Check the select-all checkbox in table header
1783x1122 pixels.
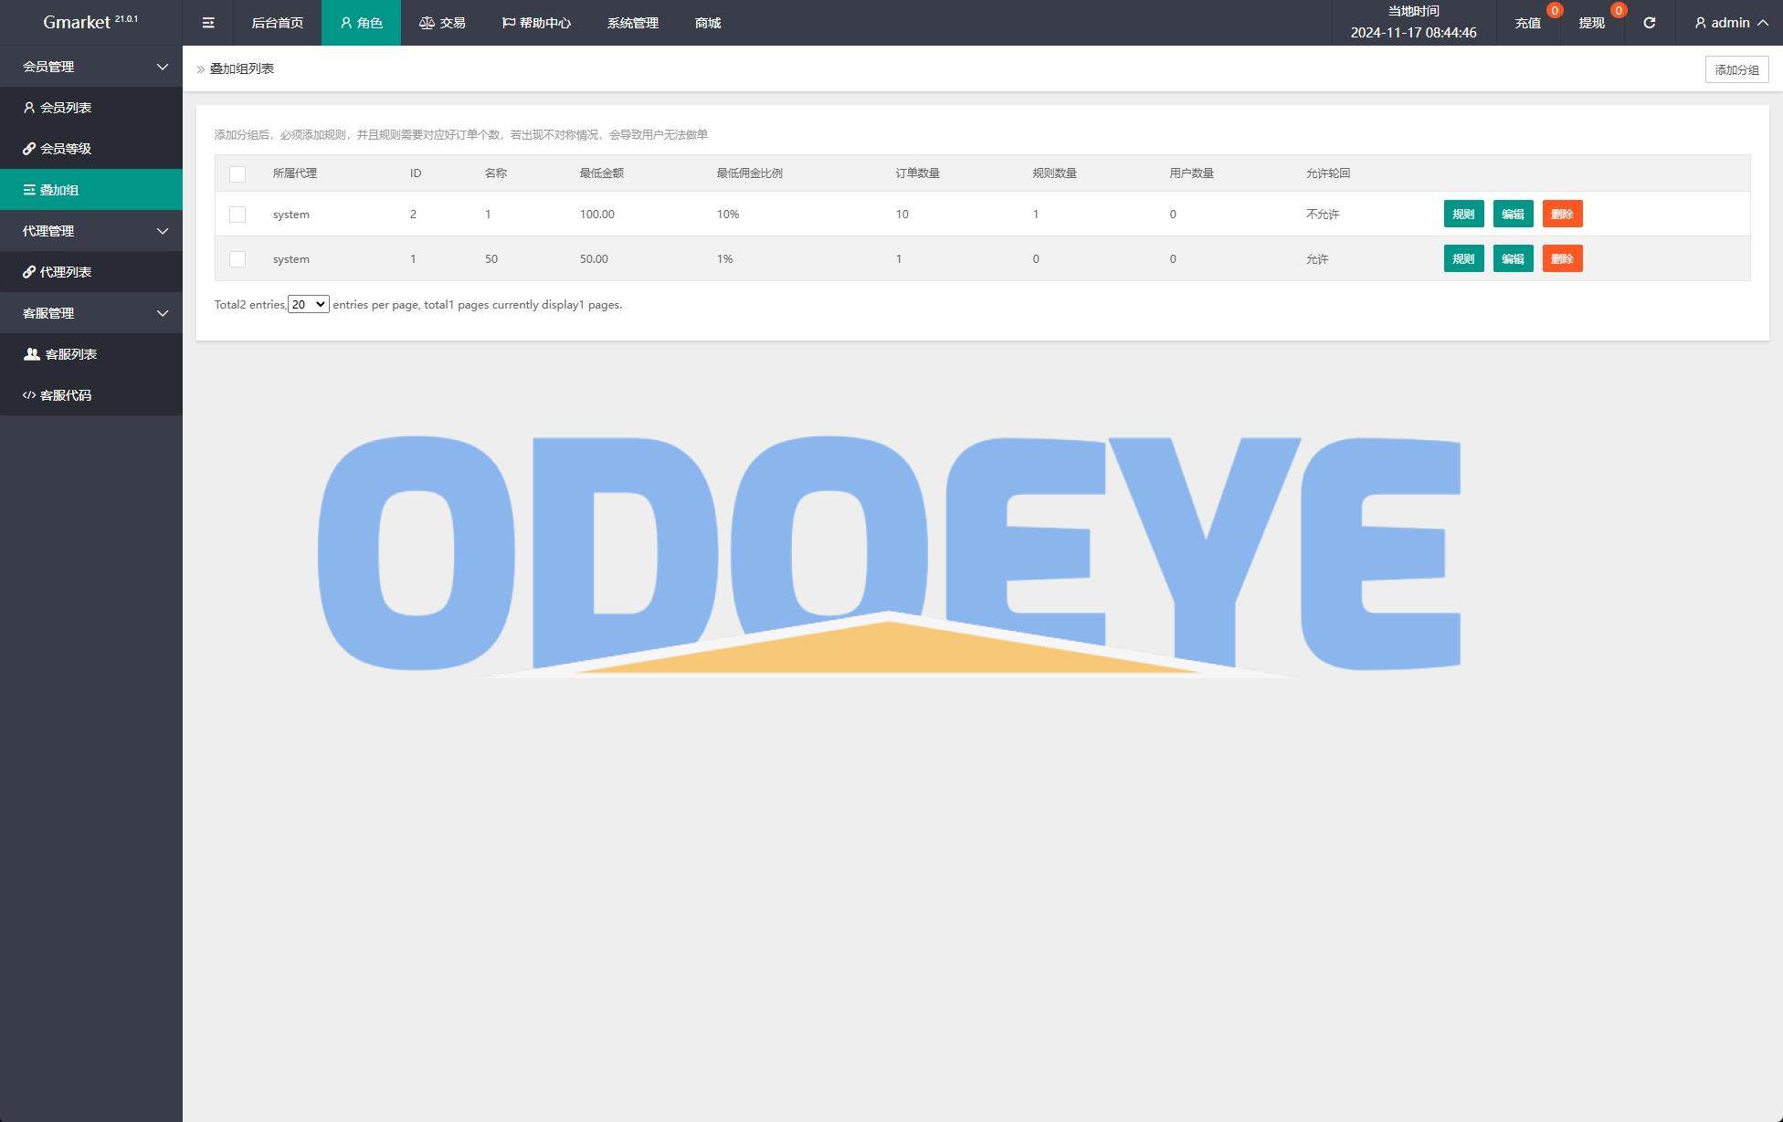click(237, 173)
